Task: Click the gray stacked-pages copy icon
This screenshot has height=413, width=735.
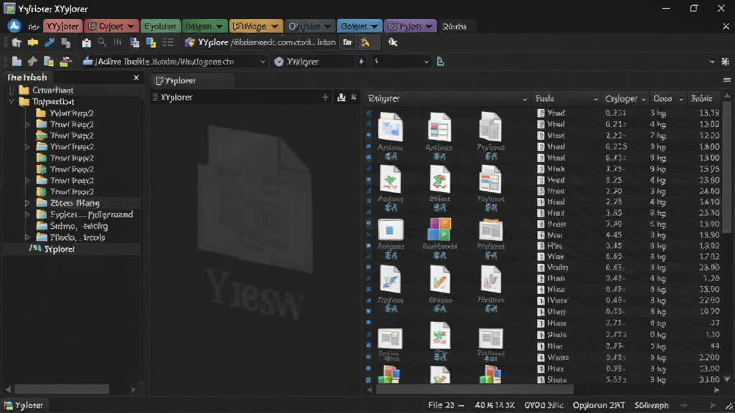Action: (66, 42)
